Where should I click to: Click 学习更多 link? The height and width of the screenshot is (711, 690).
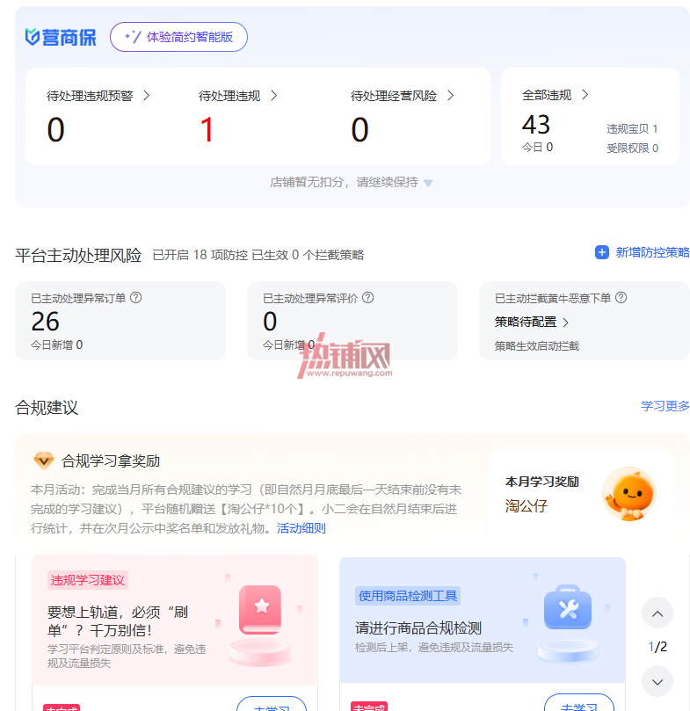click(665, 406)
